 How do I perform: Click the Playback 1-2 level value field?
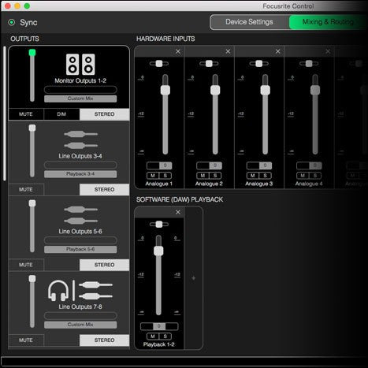(159, 326)
